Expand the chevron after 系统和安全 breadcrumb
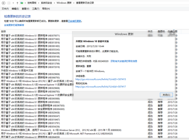Viewport: 189px width, 140px height. tap(54, 3)
